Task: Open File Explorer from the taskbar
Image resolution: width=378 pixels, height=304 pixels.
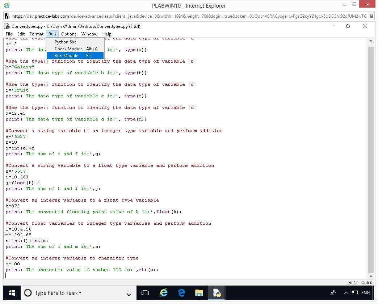Action: (x=199, y=293)
